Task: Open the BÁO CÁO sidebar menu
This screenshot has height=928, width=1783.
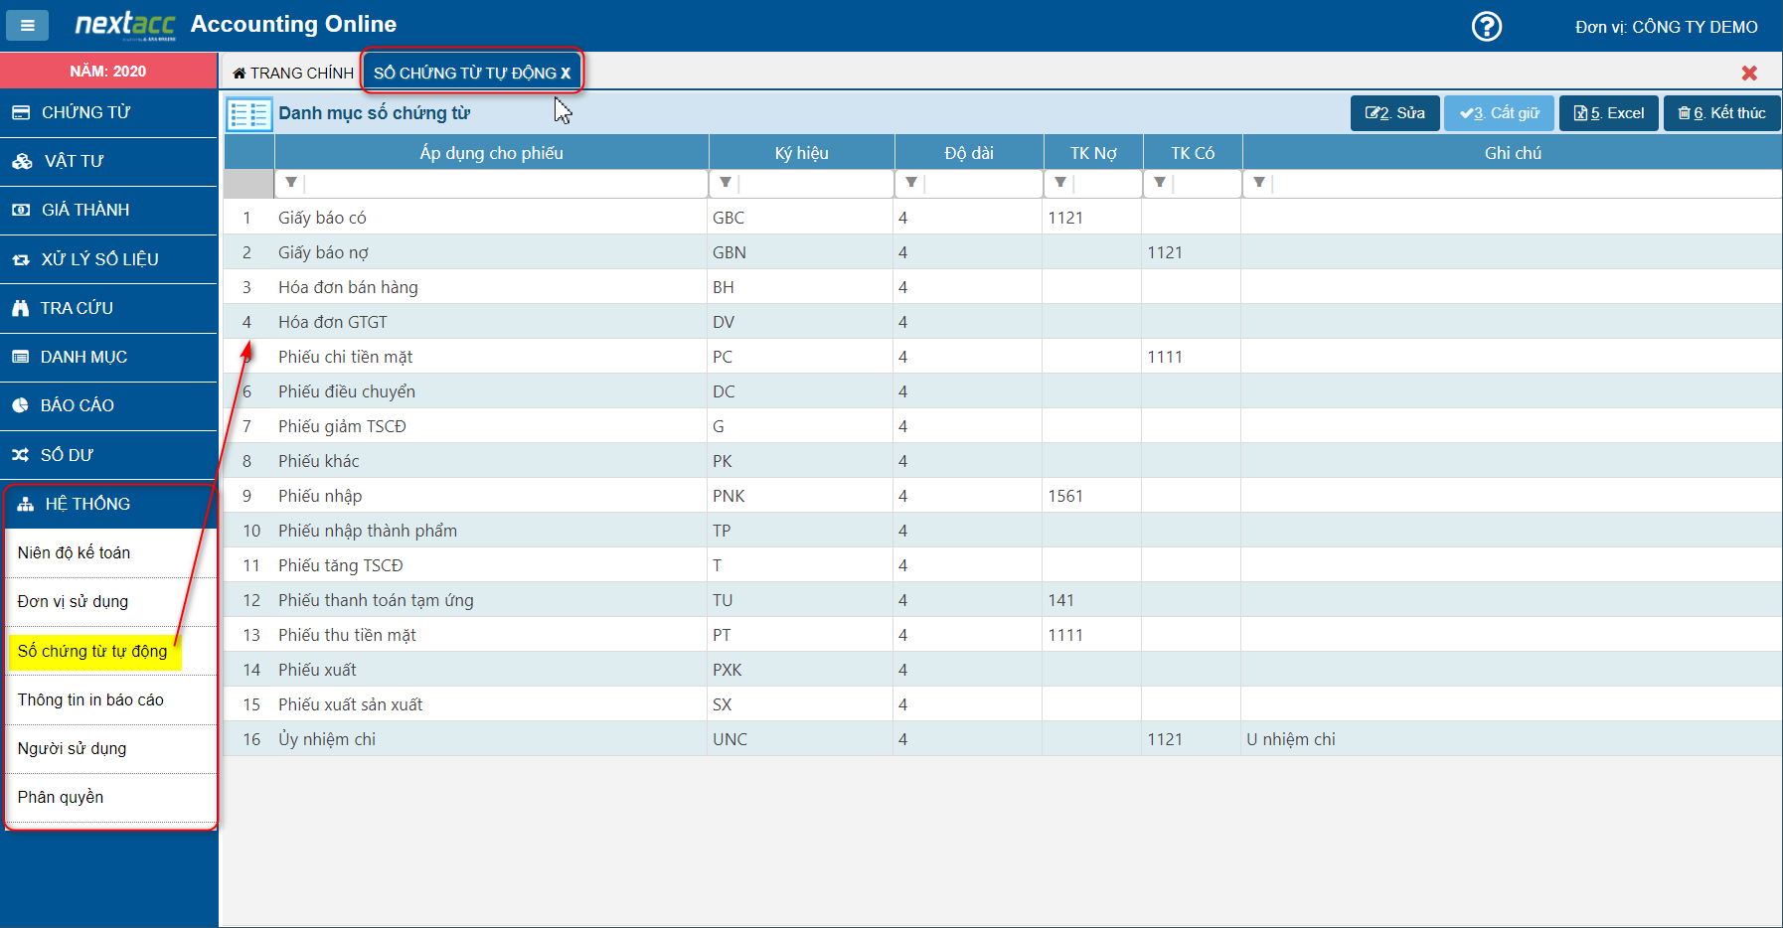Action: [108, 405]
